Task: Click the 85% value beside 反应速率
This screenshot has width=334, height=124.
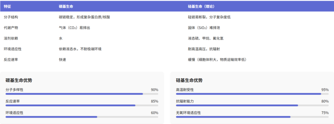Action: (x=155, y=101)
